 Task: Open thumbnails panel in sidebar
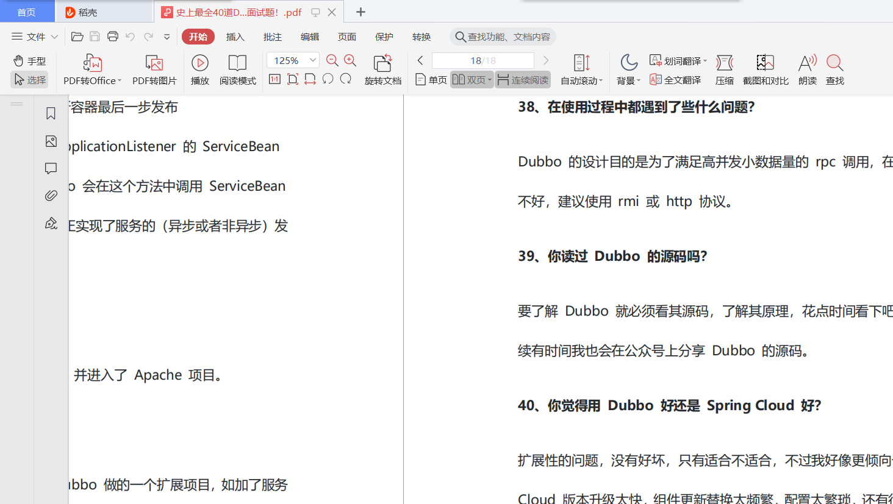tap(51, 141)
